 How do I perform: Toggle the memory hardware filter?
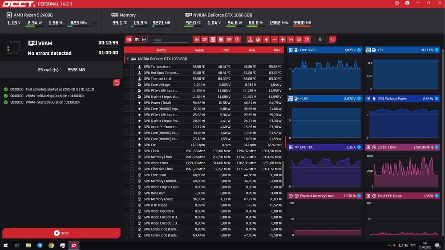tap(229, 40)
